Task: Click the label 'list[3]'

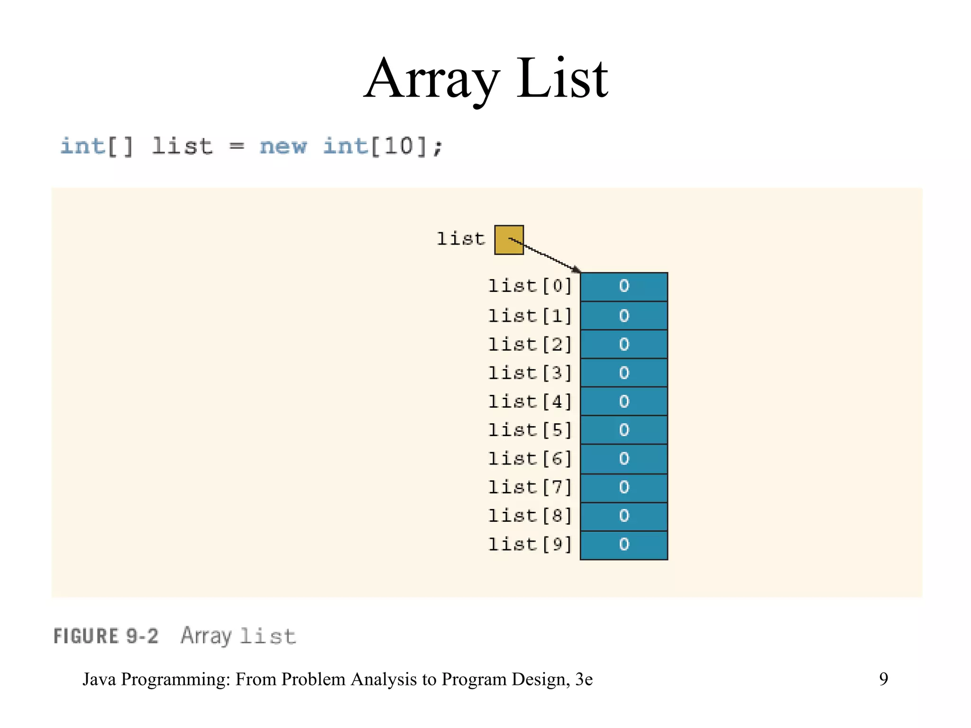Action: [x=530, y=373]
